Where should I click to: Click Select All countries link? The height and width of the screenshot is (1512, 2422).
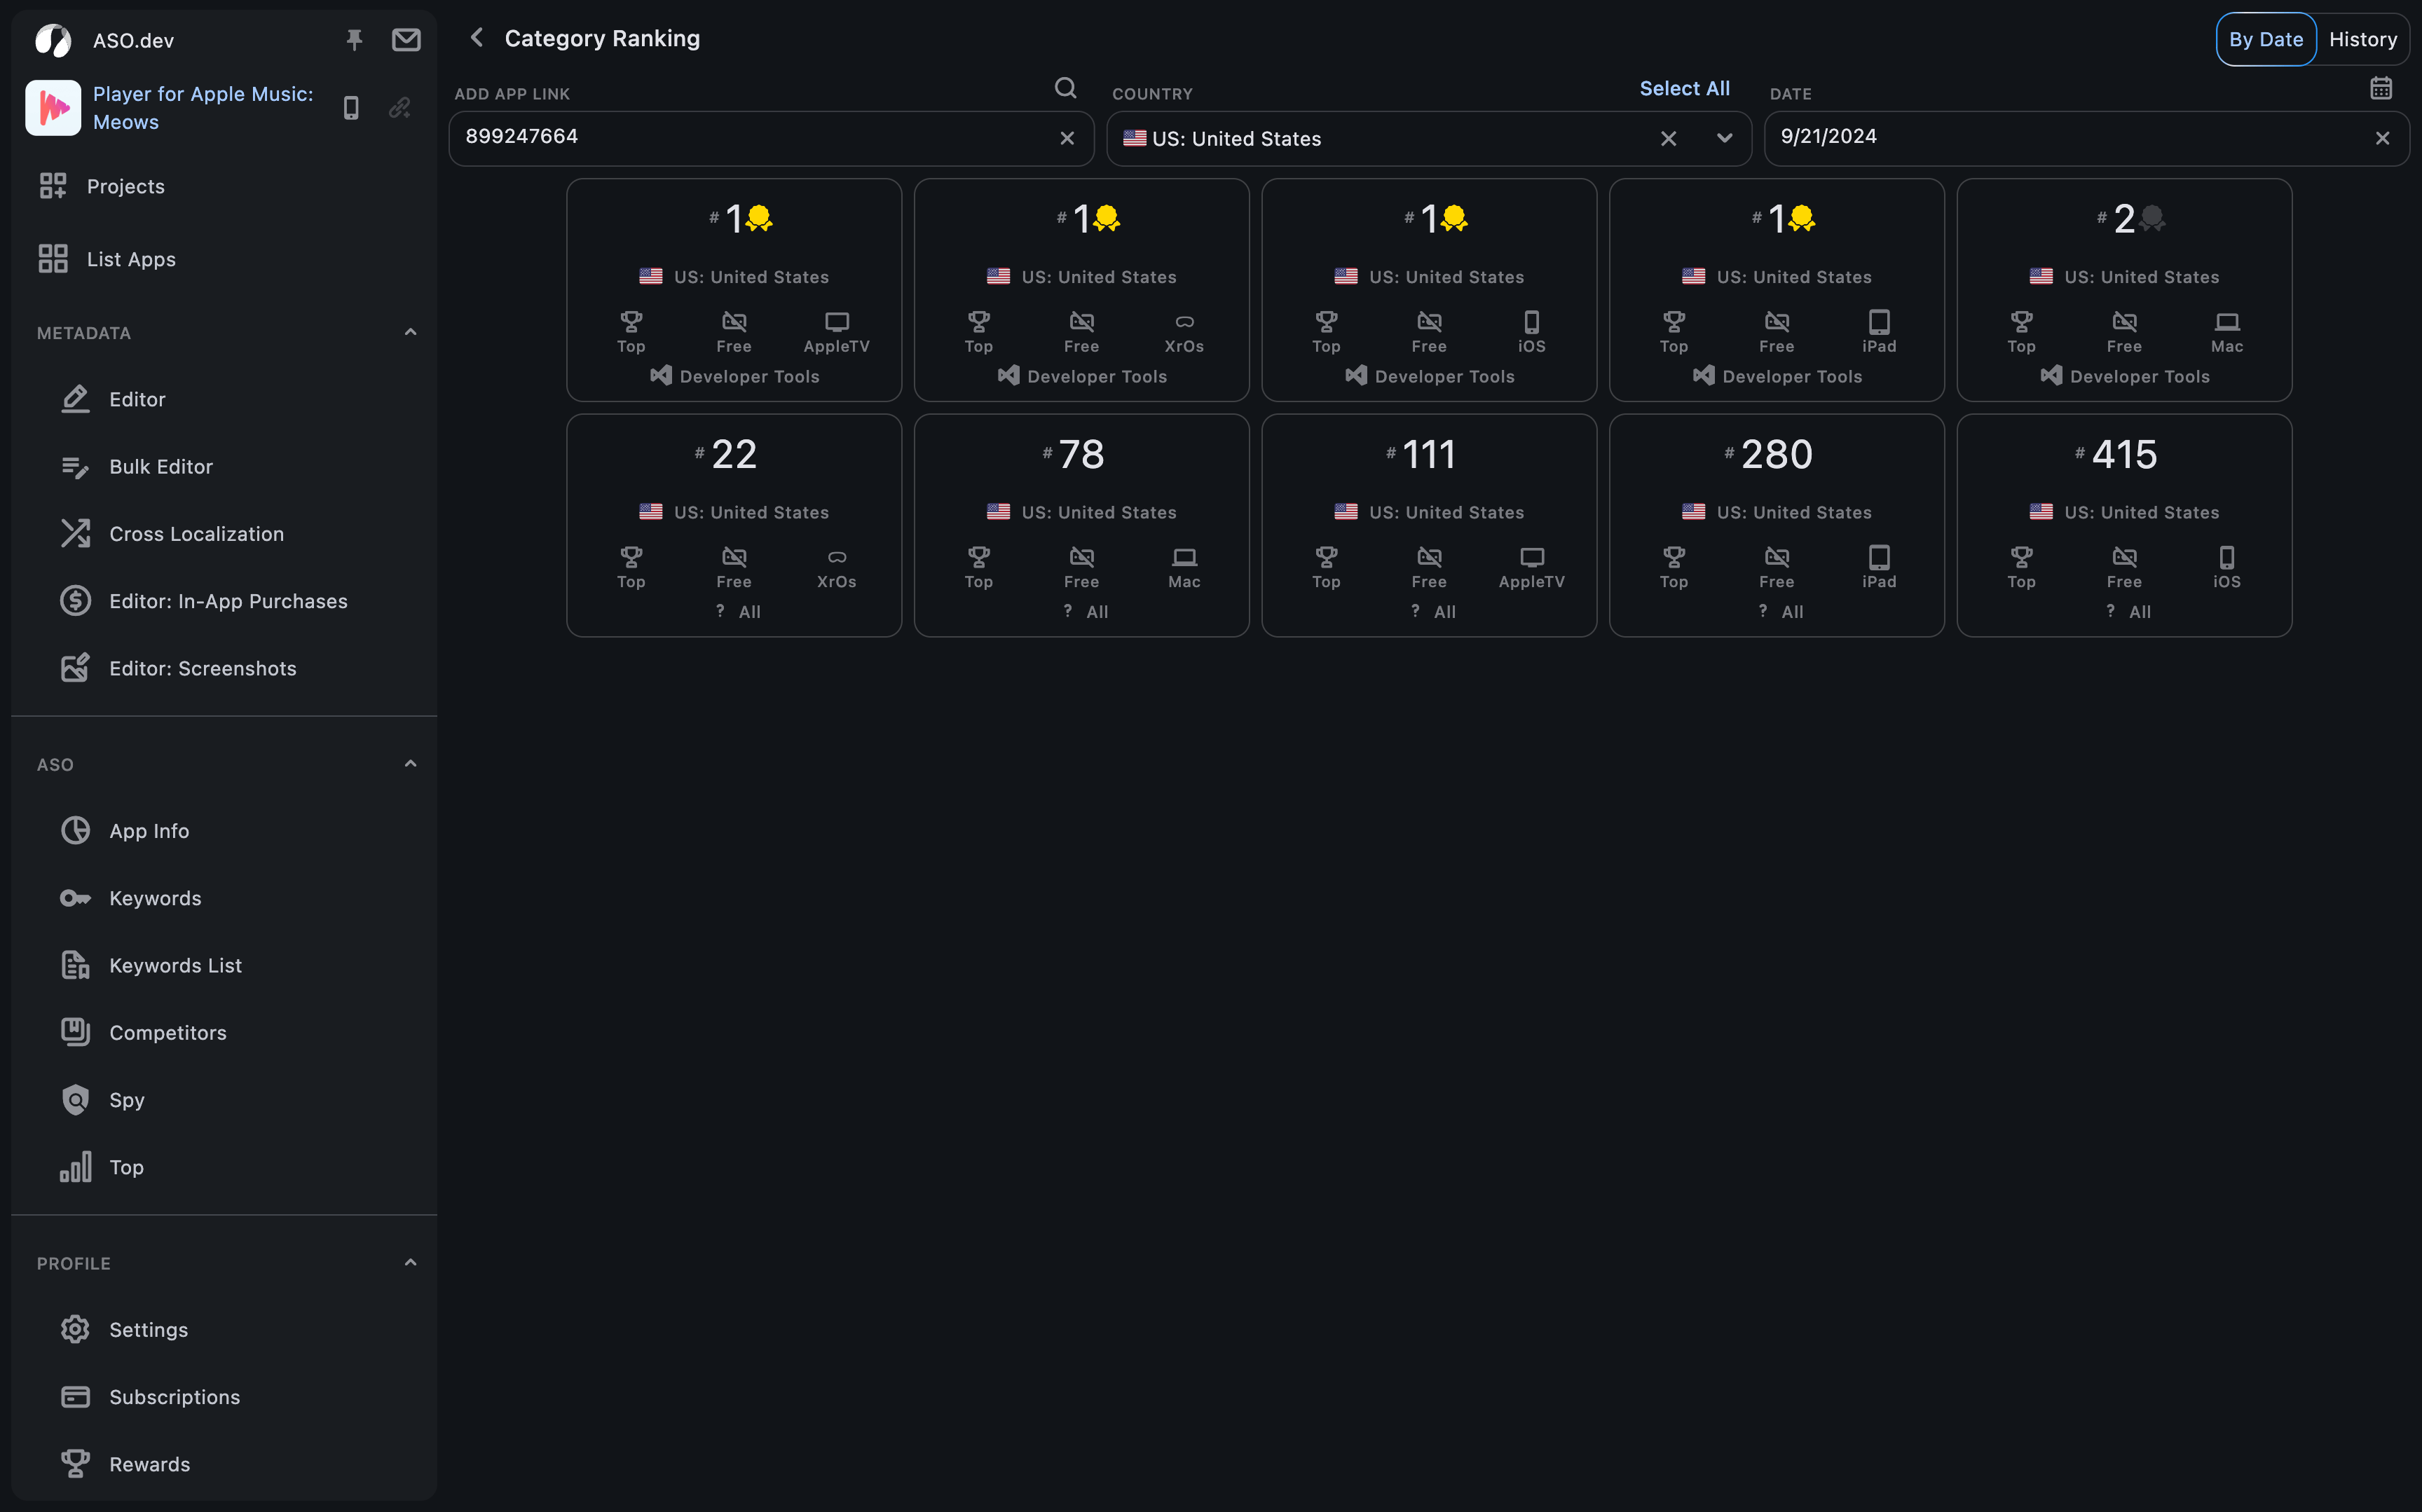pos(1685,88)
